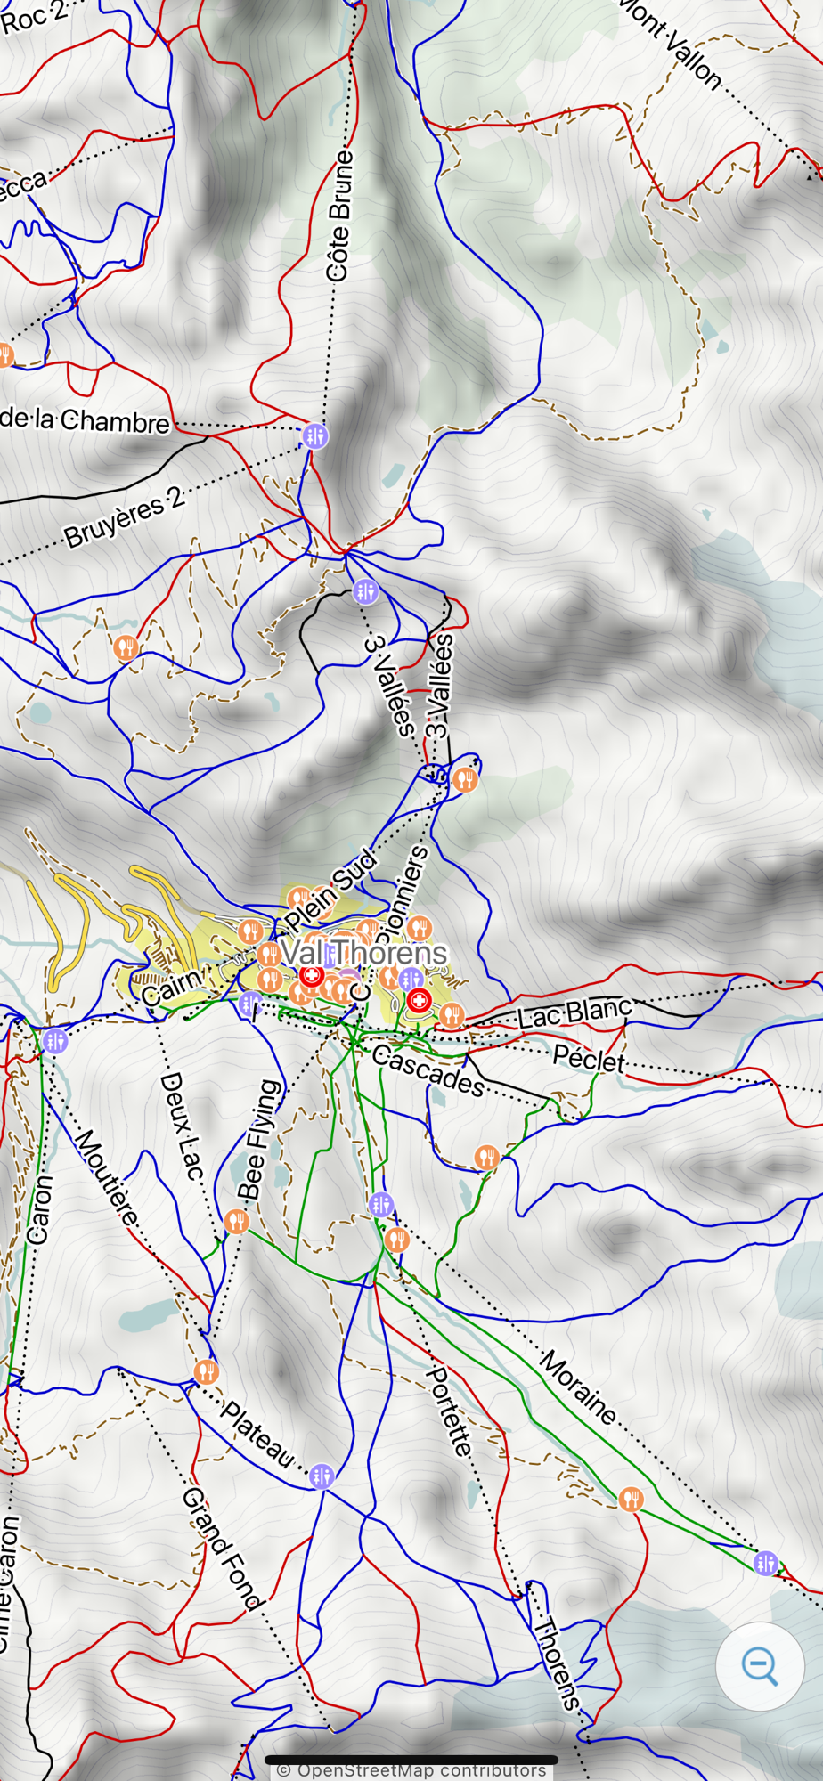Viewport: 823px width, 1781px height.
Task: Tap the Val Thorens village label
Action: [363, 953]
